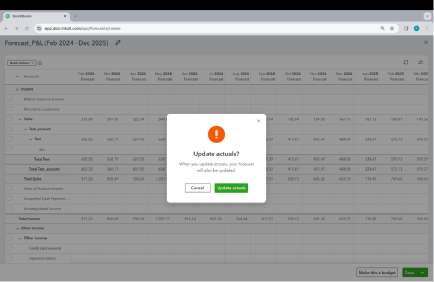This screenshot has height=282, width=434.
Task: Click the pencil icon to rename forecast
Action: coord(118,43)
